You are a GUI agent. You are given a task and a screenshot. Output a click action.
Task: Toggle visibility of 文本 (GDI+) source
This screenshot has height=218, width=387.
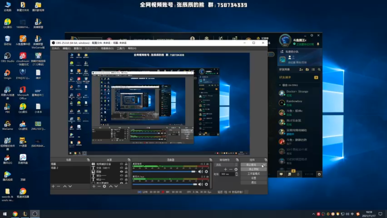tap(121, 168)
